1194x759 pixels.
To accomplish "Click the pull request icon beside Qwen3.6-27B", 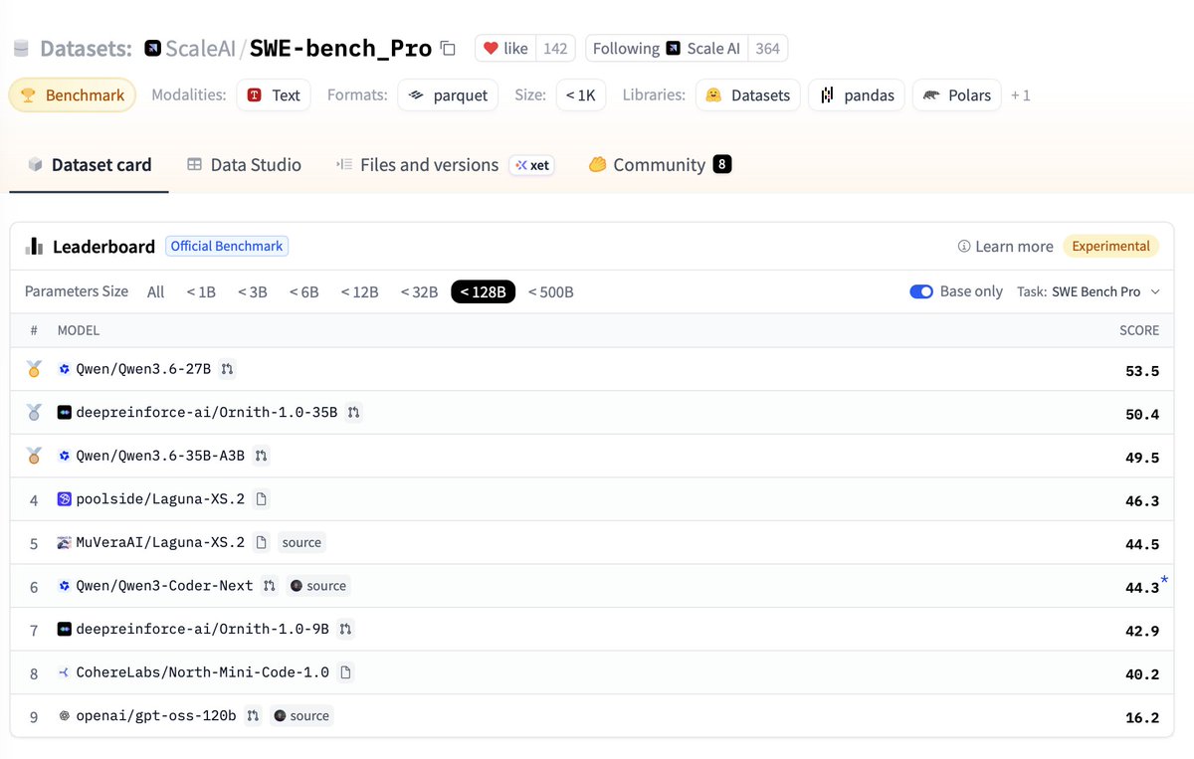I will 228,369.
